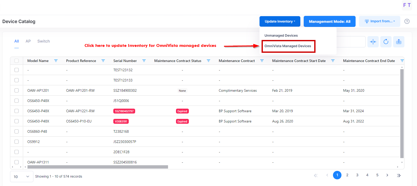Expand the Import from... dropdown

[379, 21]
